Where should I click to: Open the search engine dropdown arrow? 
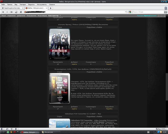pos(132,12)
